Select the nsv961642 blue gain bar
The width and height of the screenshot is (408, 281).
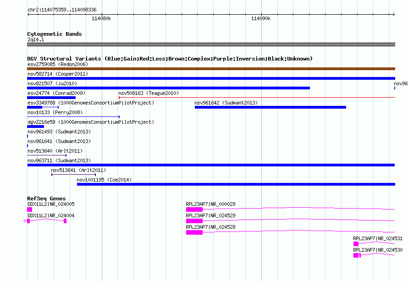pyautogui.click(x=270, y=107)
